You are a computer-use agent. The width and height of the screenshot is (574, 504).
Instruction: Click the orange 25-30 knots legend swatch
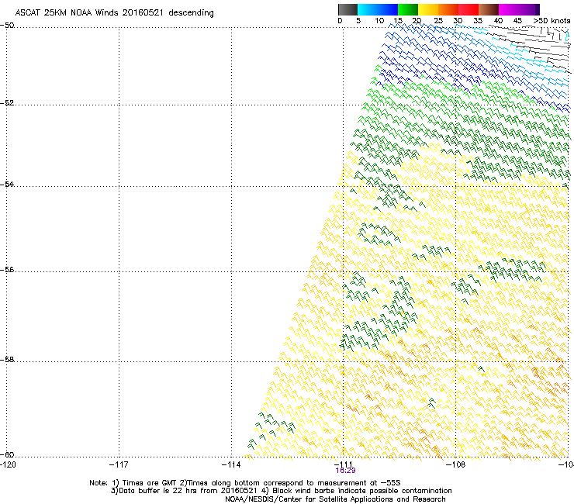click(x=448, y=9)
